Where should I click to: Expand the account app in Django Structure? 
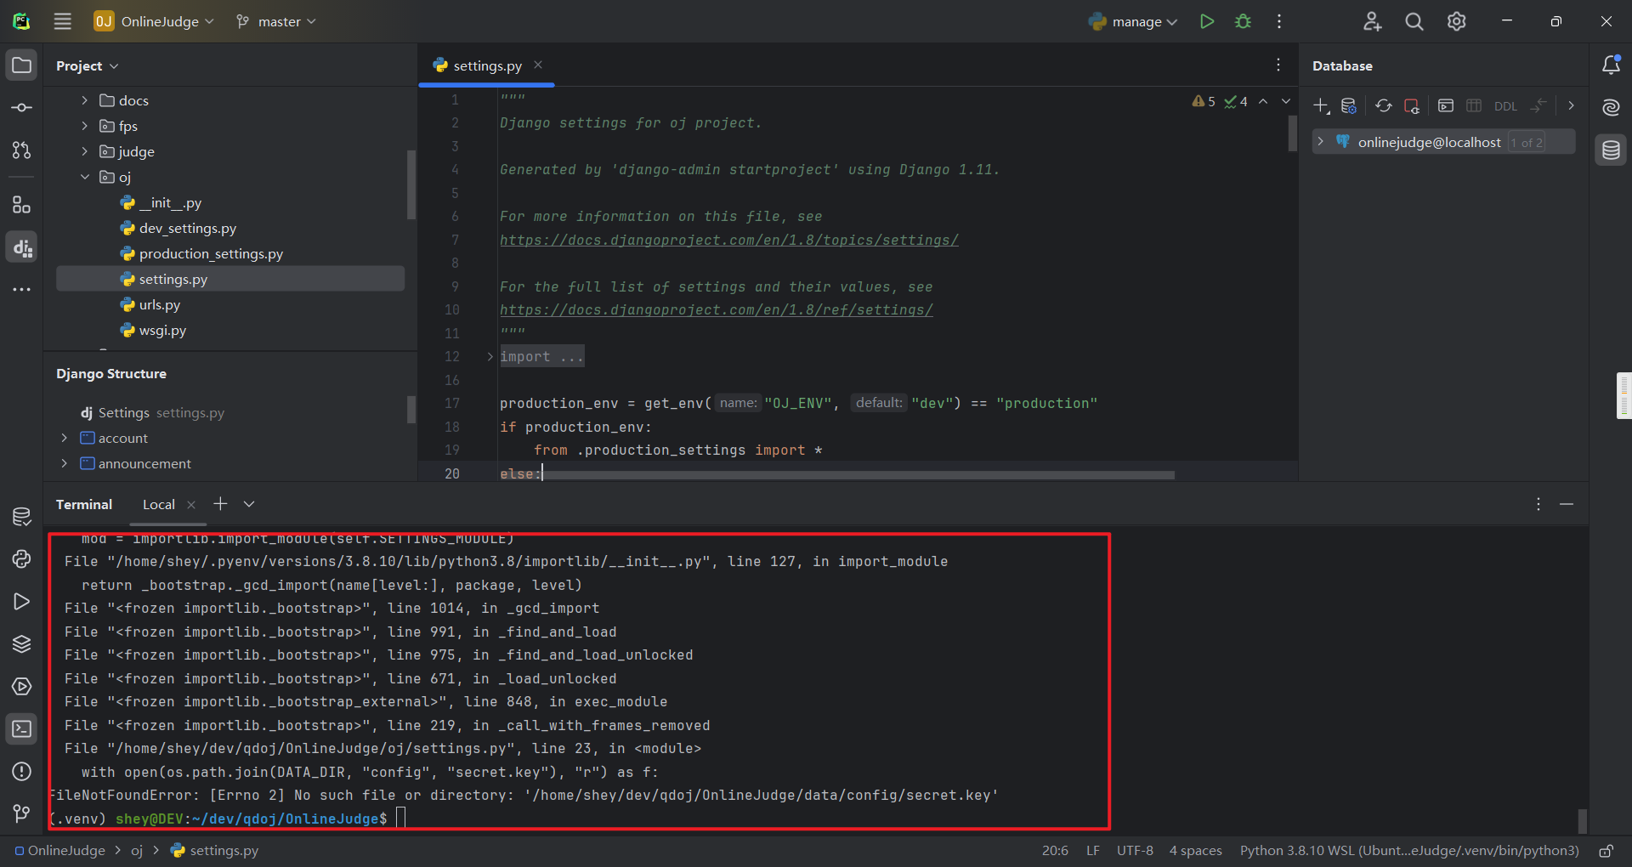pyautogui.click(x=64, y=438)
